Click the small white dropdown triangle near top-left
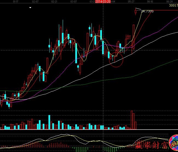Viewport: 178px width, 152px height. [30, 8]
